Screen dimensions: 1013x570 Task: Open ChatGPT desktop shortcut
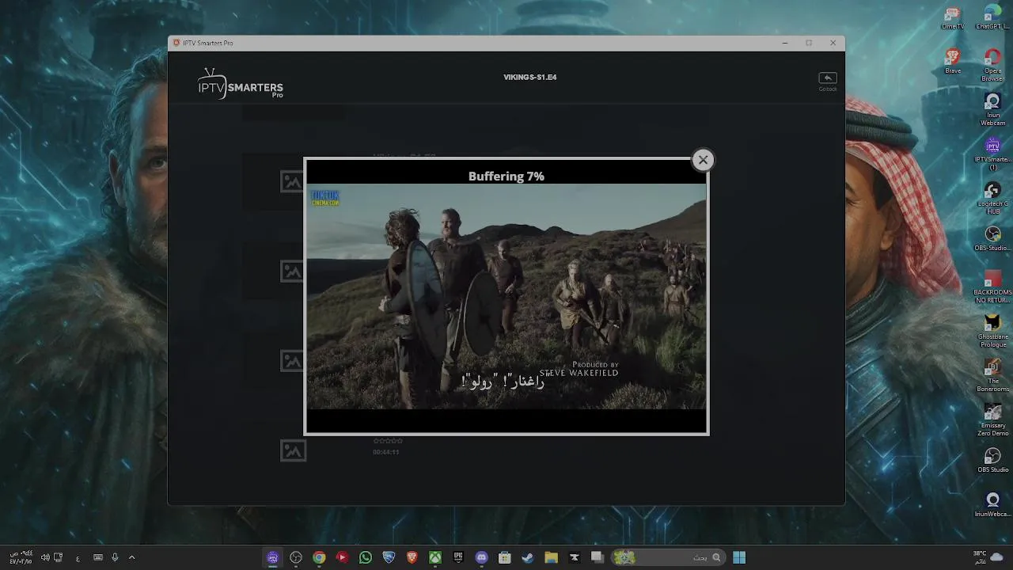[x=992, y=17]
